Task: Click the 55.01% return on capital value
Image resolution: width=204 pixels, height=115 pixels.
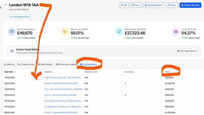Action: pyautogui.click(x=77, y=33)
